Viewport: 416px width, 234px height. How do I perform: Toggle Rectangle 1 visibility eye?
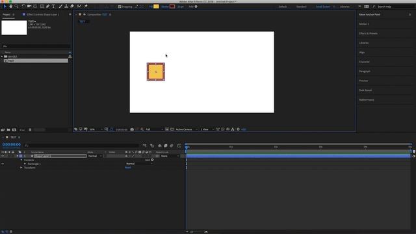(x=3, y=164)
